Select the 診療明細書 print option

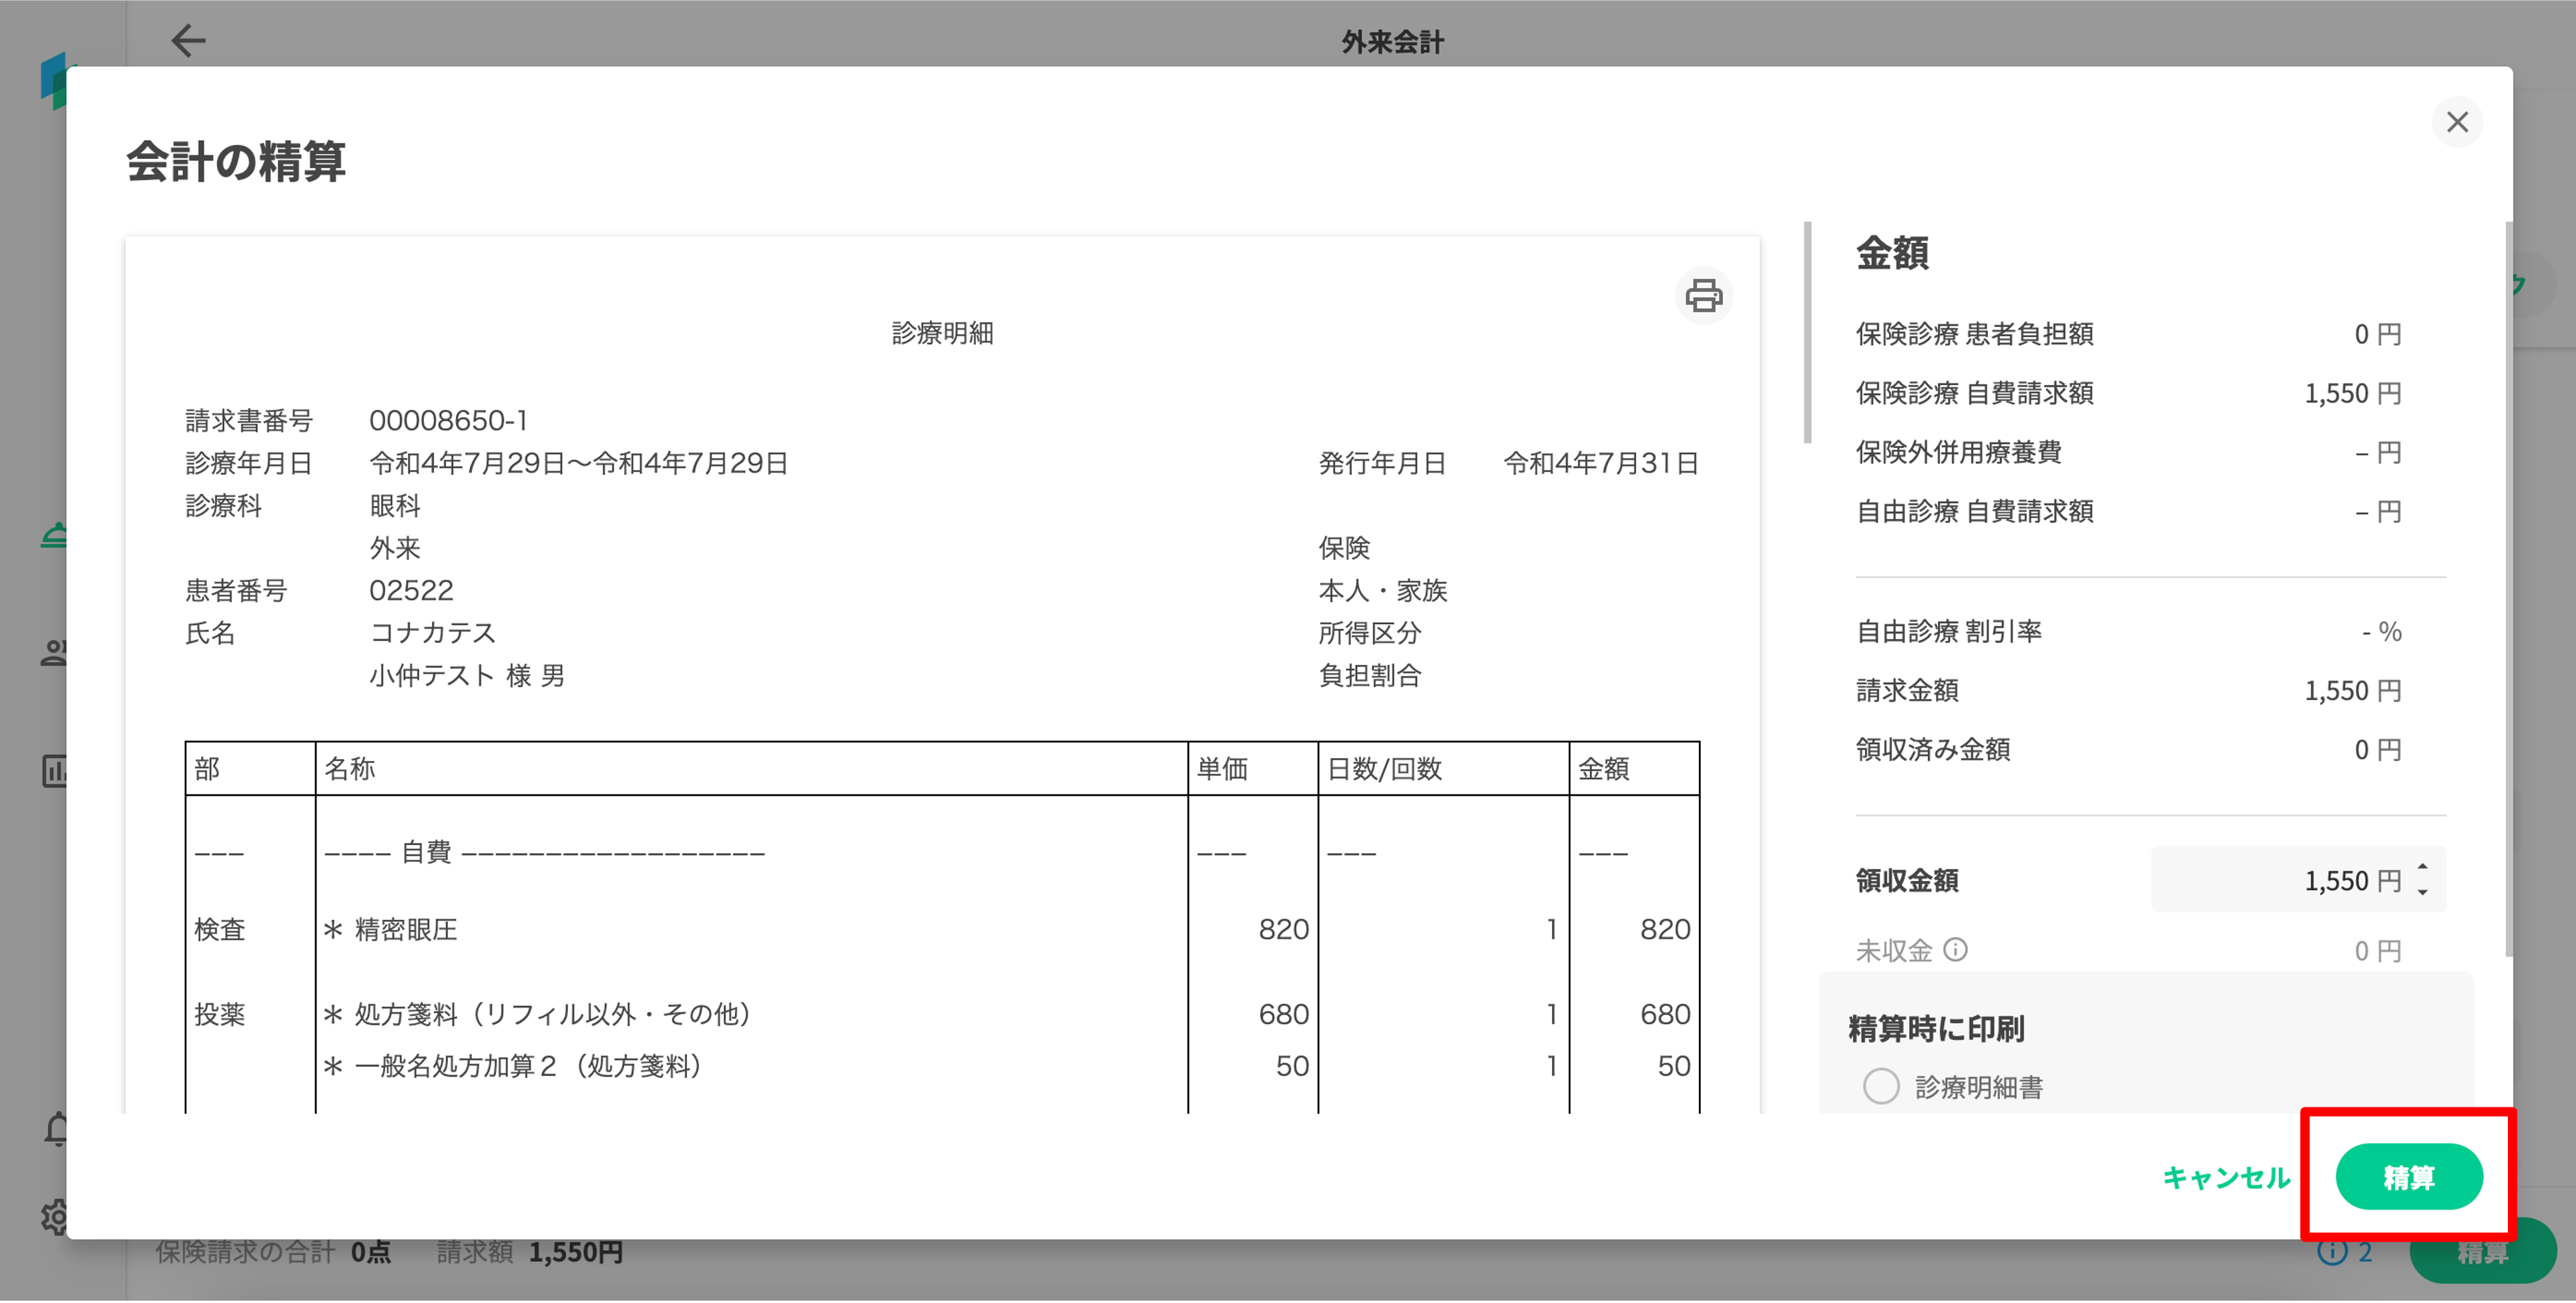point(1881,1086)
